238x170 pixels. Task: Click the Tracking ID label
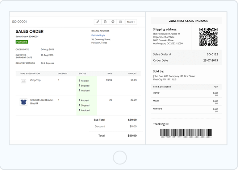pos(161,124)
